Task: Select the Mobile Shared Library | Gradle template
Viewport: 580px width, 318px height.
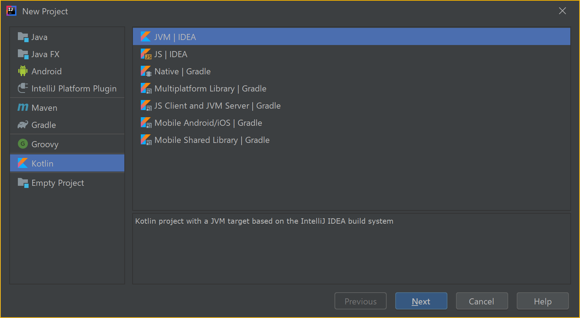Action: [212, 140]
